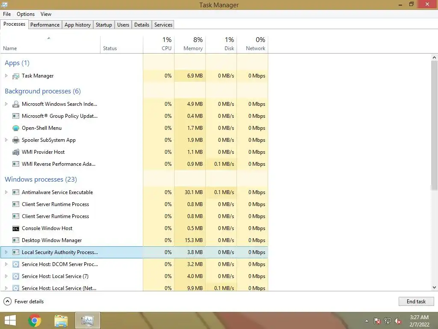
Task: Click the WMI Provider Host icon
Action: (16, 152)
